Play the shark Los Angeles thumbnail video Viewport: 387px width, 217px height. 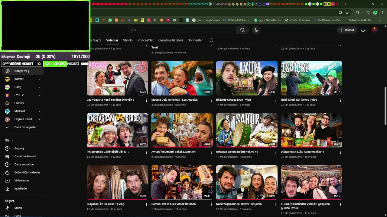pos(182,78)
